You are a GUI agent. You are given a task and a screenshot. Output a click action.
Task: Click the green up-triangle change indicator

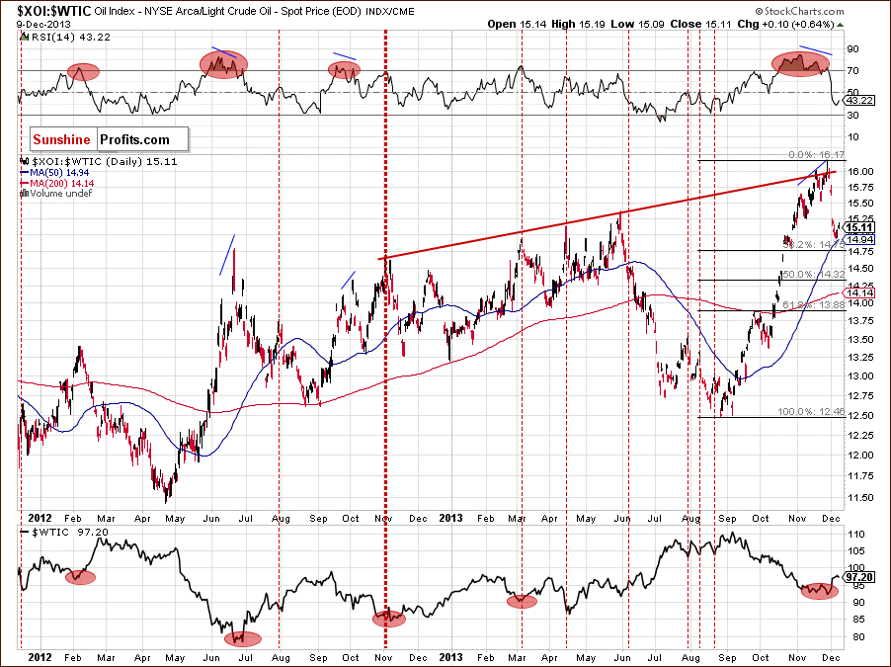click(841, 25)
